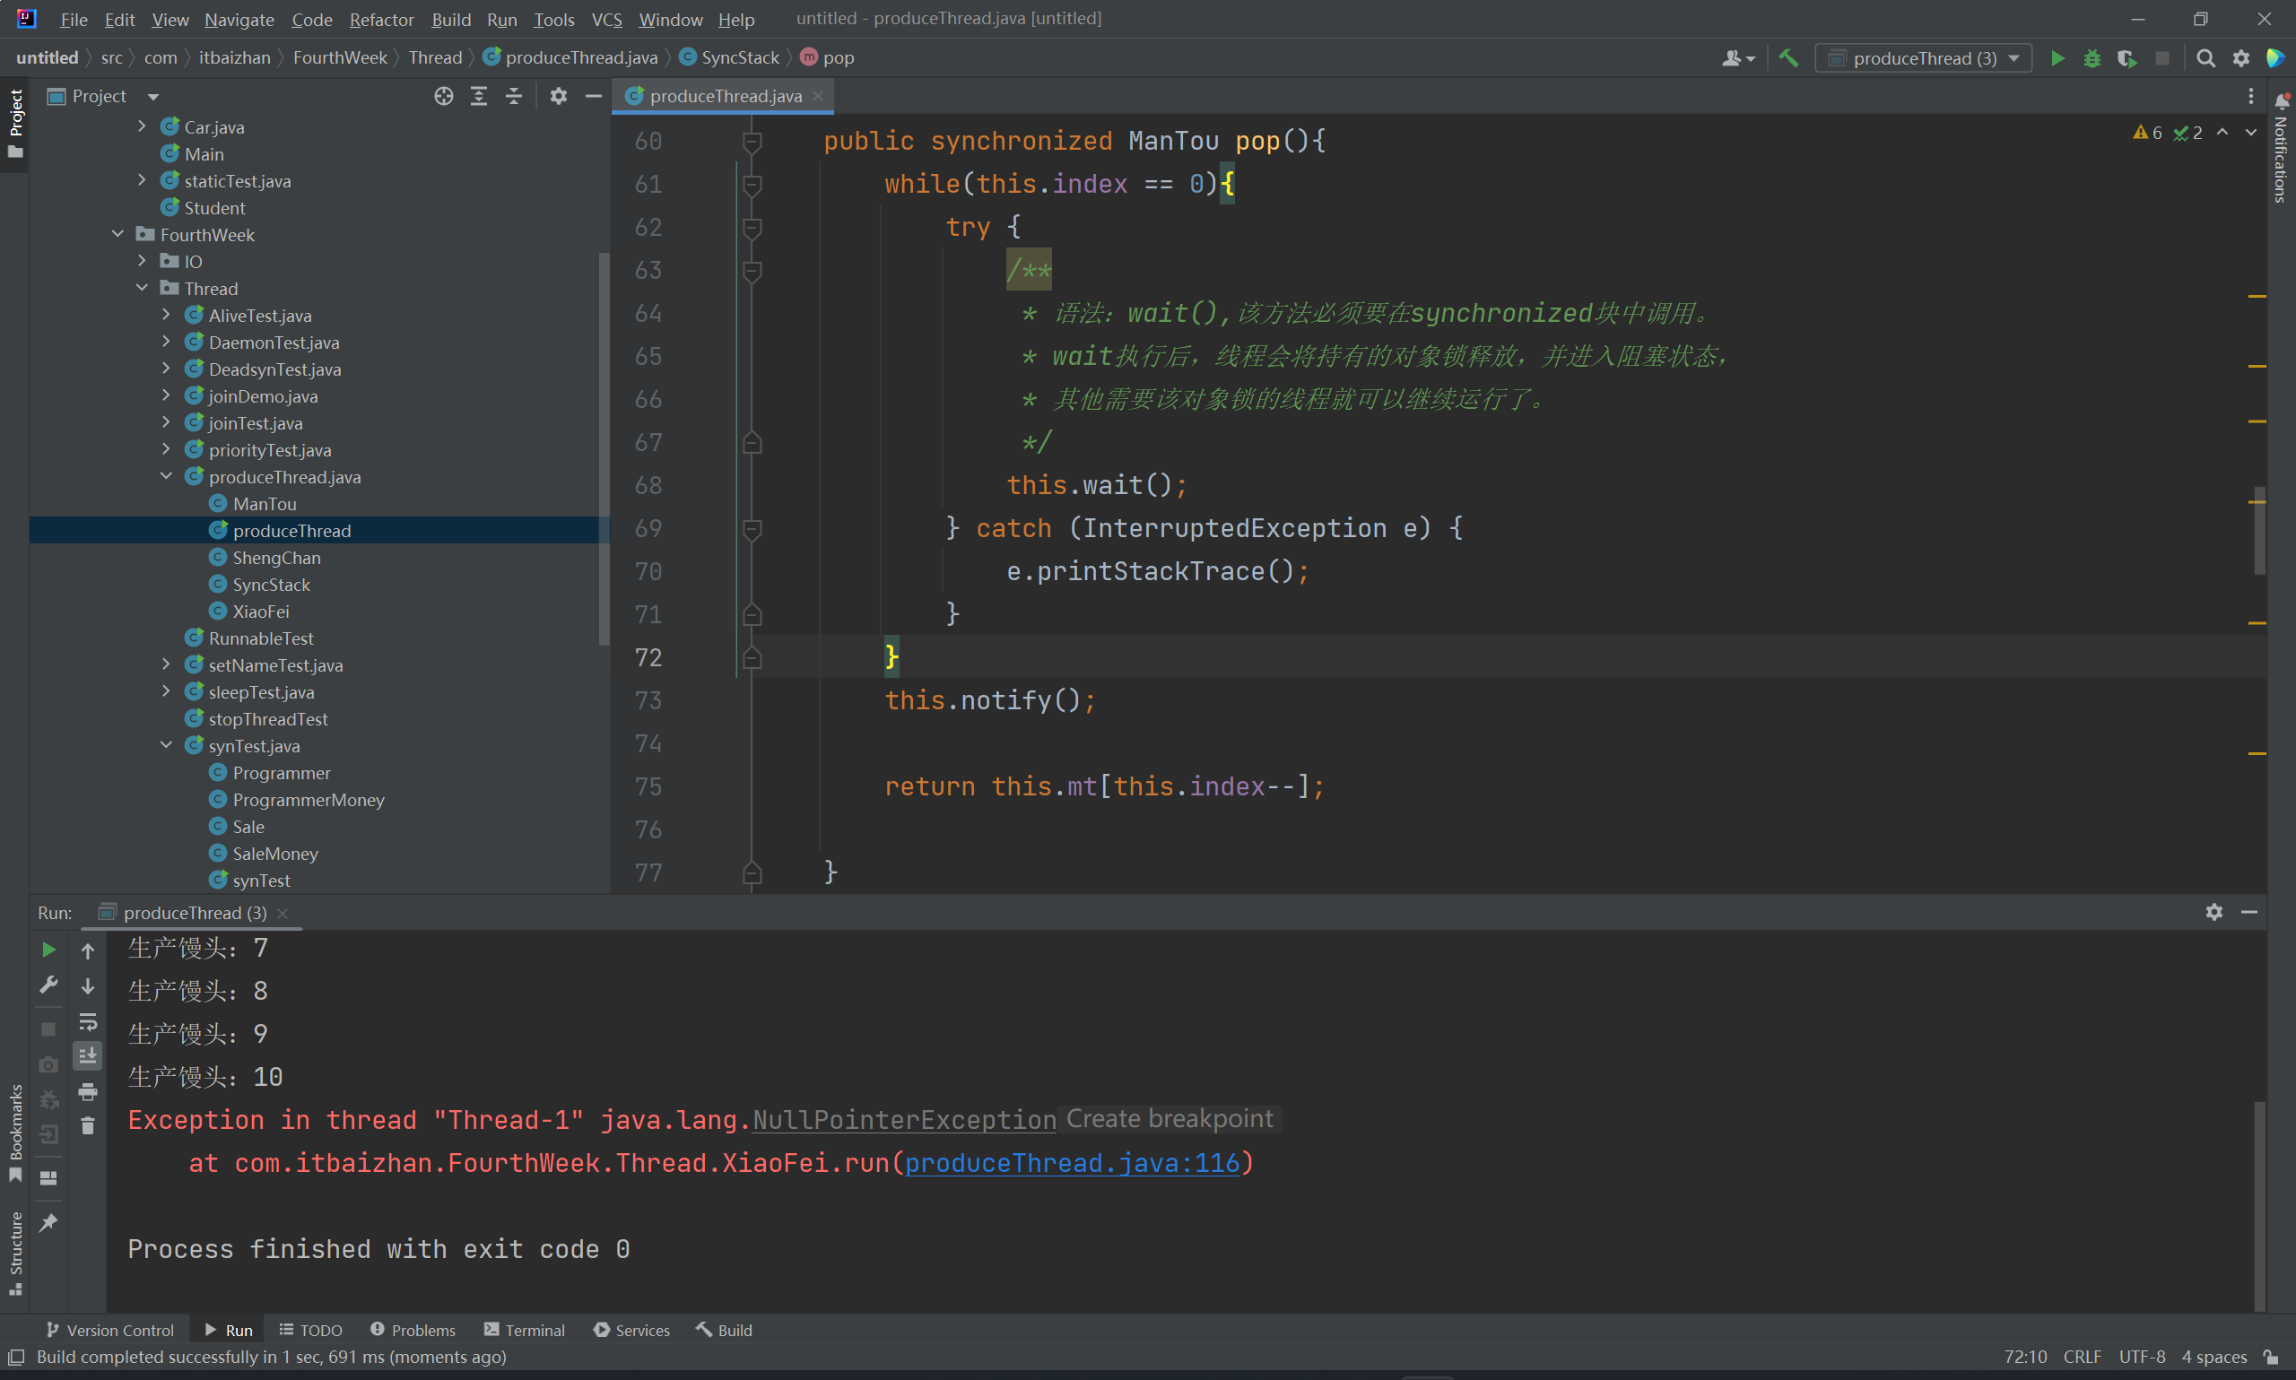2296x1380 pixels.
Task: Run the produceThread configuration from the toolbar
Action: [x=2057, y=58]
